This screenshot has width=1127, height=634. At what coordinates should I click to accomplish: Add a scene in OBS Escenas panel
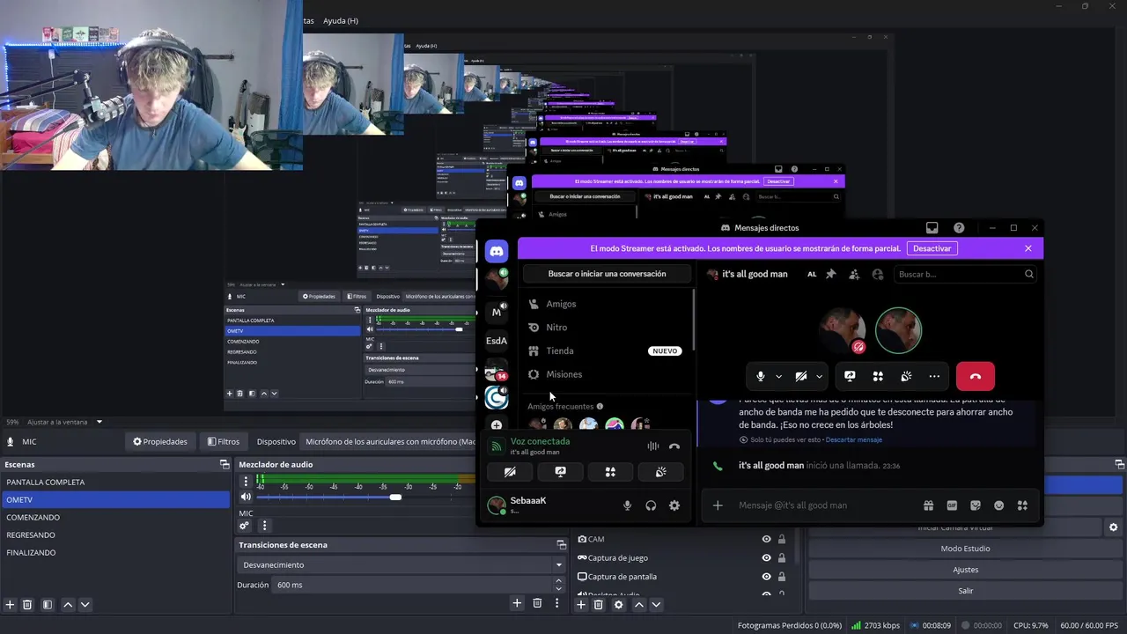(10, 605)
